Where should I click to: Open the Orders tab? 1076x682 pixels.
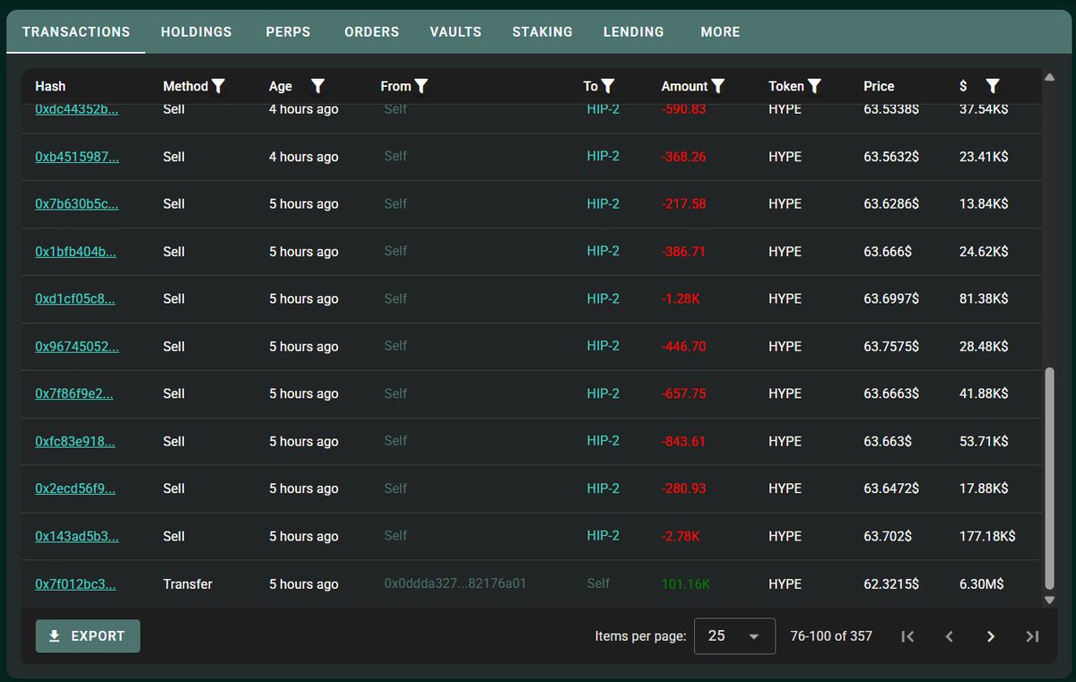371,31
